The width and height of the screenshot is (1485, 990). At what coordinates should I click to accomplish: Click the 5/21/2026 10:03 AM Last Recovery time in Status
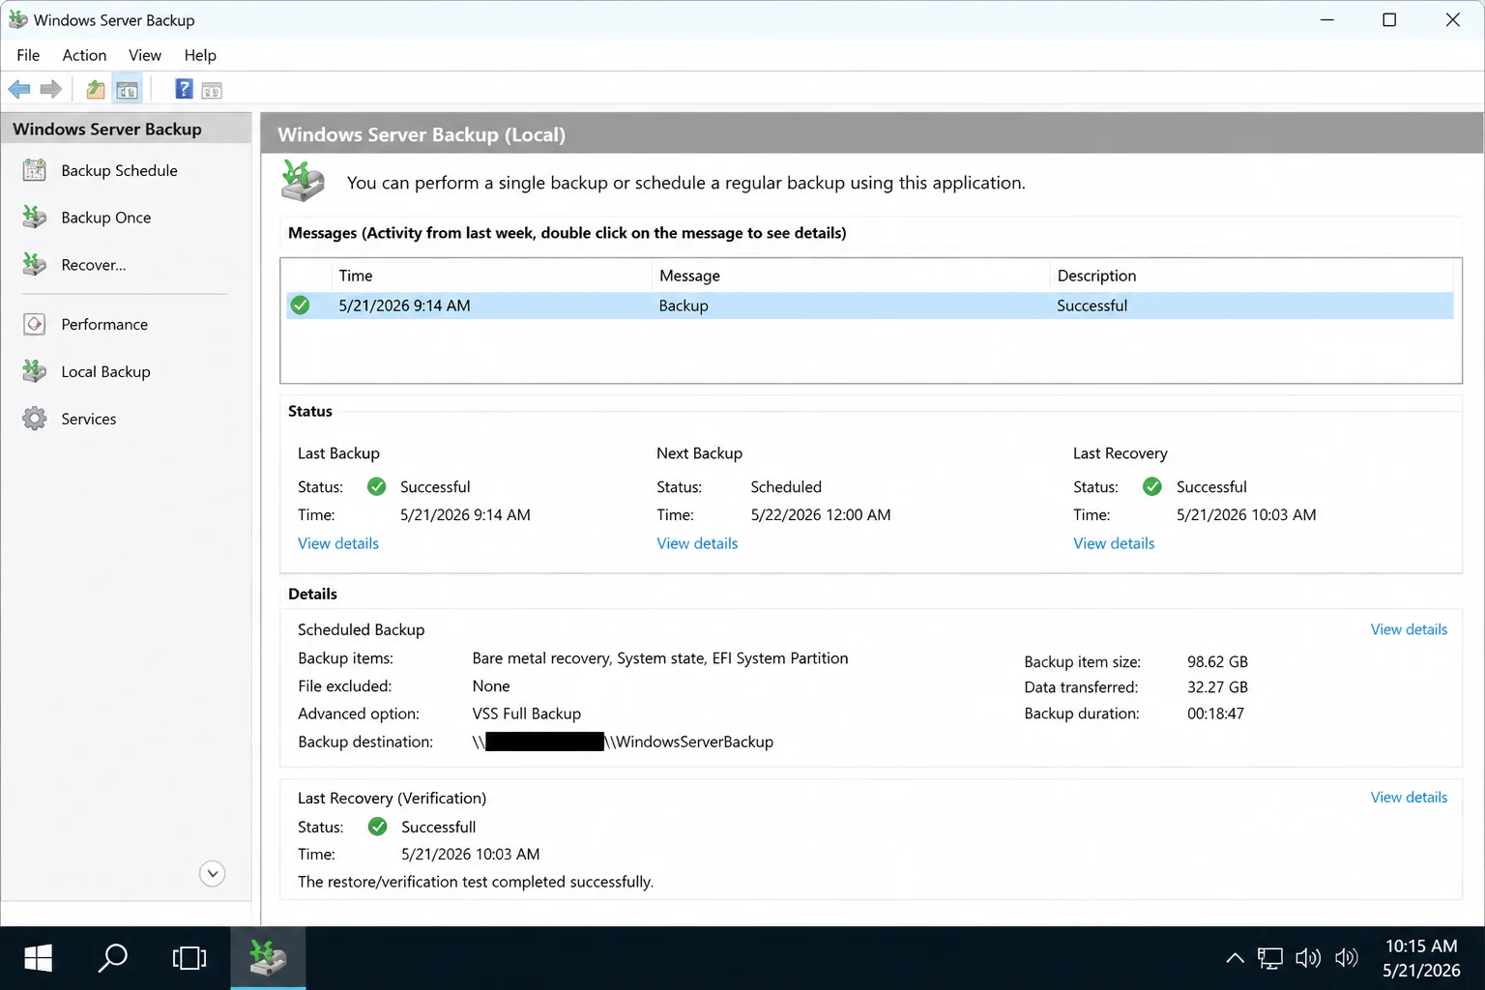(1246, 515)
